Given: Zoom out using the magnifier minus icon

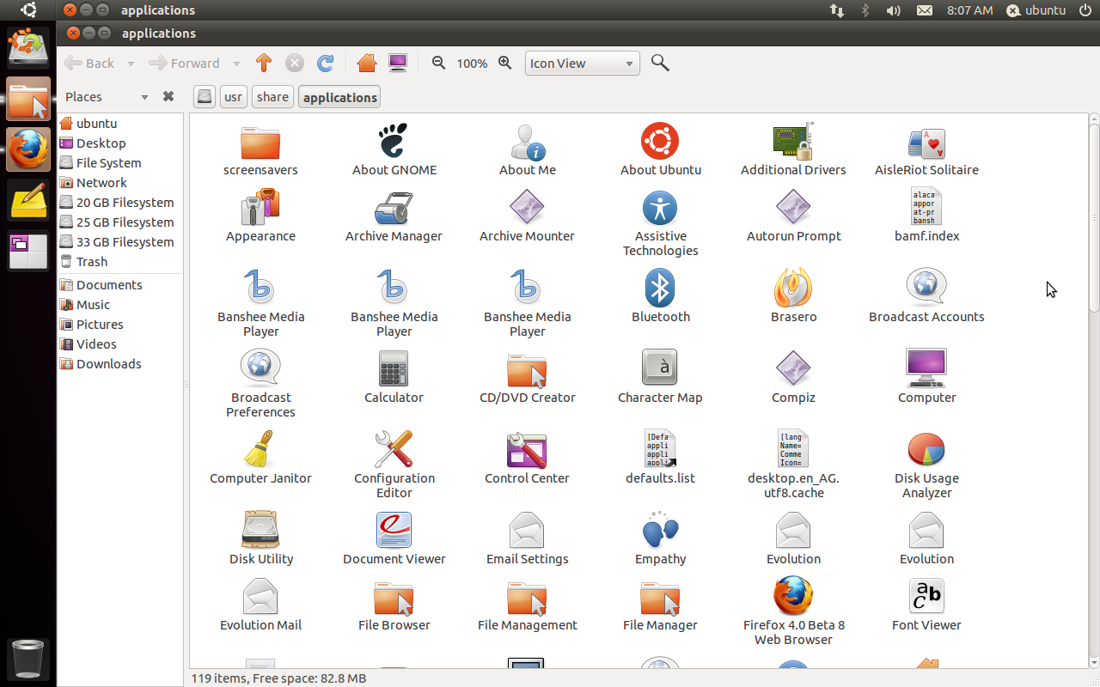Looking at the screenshot, I should click(x=439, y=63).
